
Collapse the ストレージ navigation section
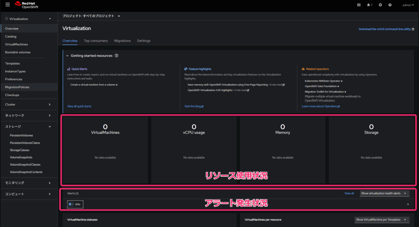click(28, 127)
